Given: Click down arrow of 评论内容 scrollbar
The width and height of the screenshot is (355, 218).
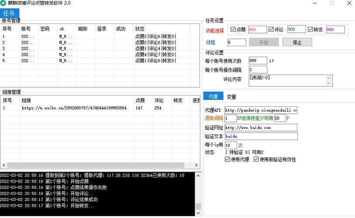Looking at the screenshot, I should [x=329, y=83].
